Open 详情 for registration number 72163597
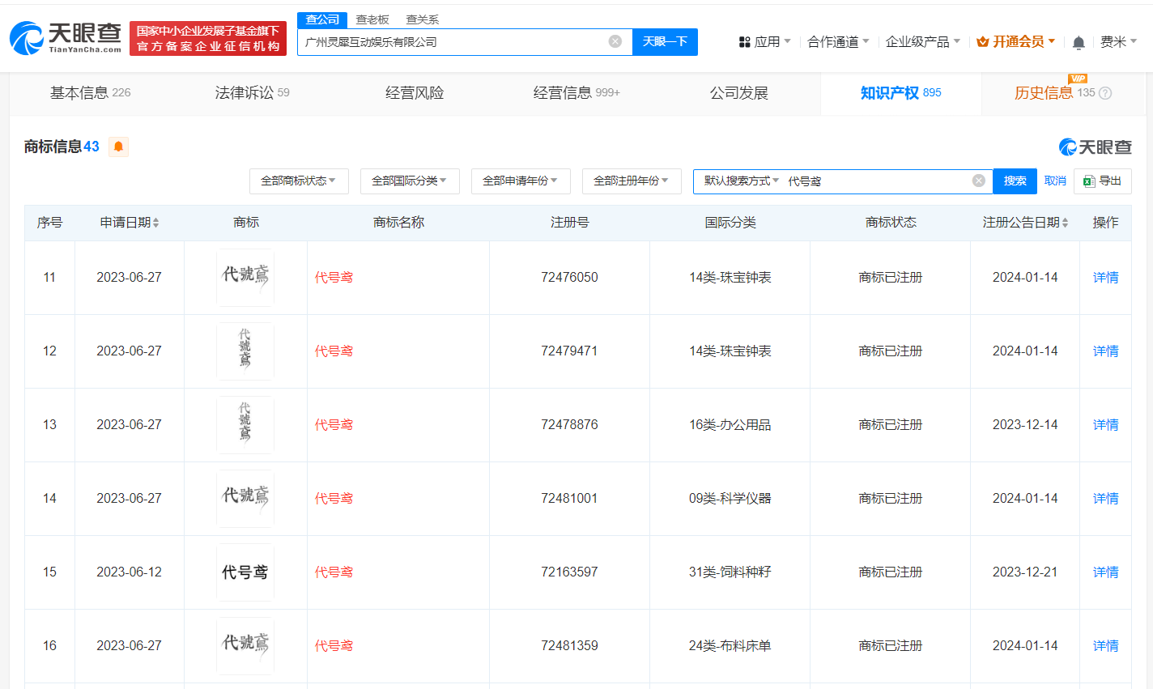 (1105, 572)
